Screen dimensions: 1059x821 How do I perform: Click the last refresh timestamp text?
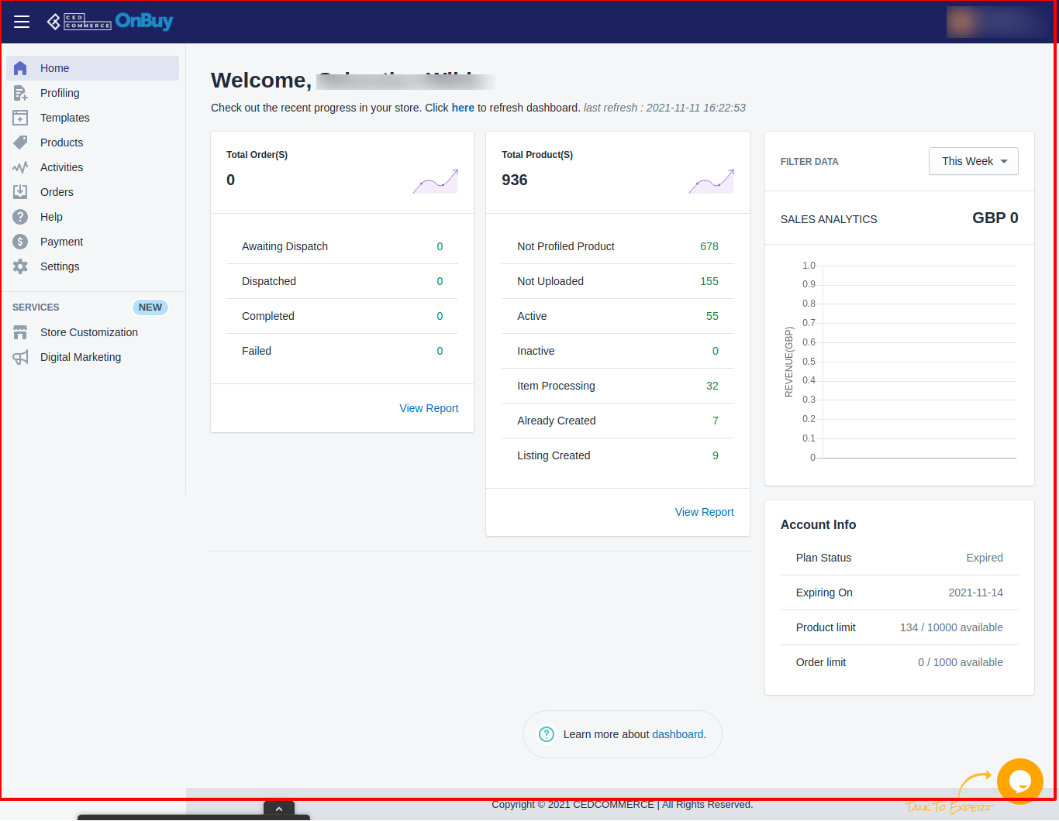point(665,108)
